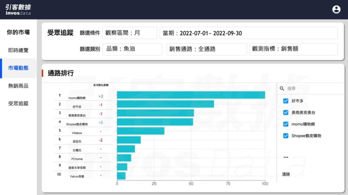
Task: Open the user profile account icon
Action: pyautogui.click(x=336, y=10)
